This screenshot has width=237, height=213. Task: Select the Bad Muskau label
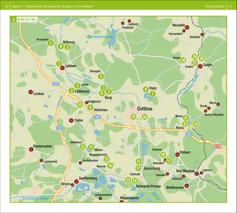186,171
